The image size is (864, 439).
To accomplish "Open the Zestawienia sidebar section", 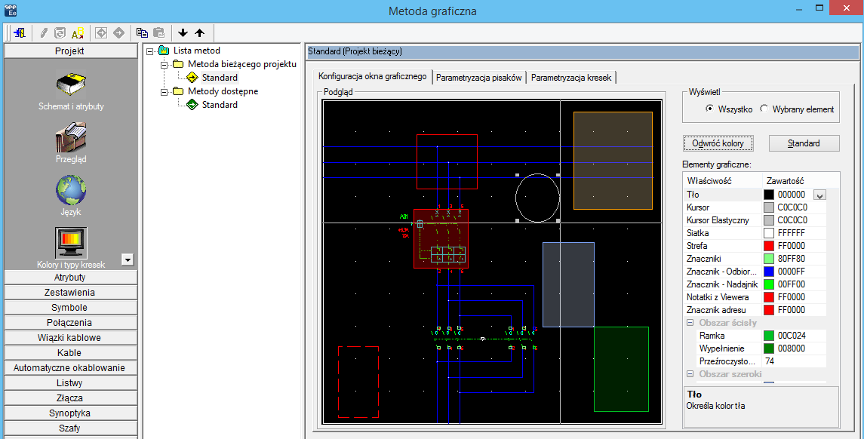I will point(70,293).
